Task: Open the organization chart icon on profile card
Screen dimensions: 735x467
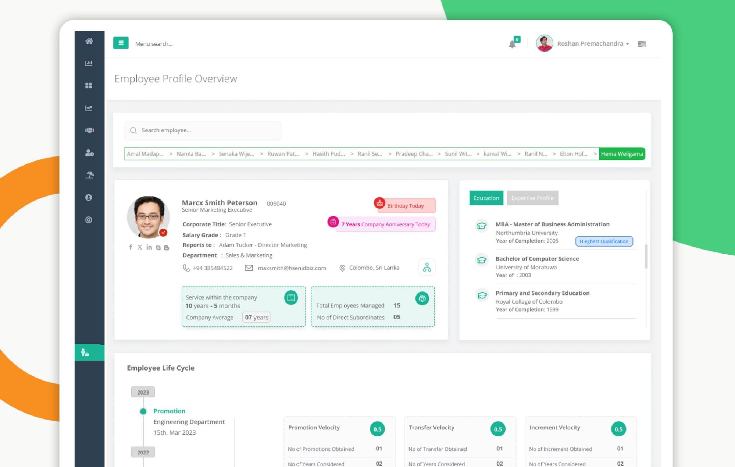Action: click(x=427, y=268)
